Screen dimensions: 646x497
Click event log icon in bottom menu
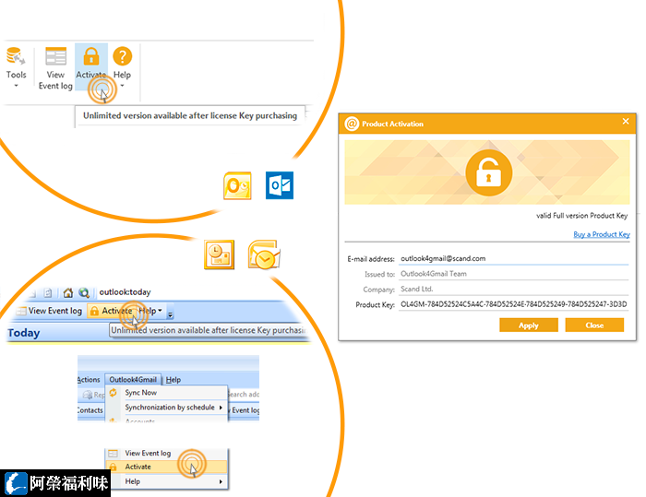(113, 454)
